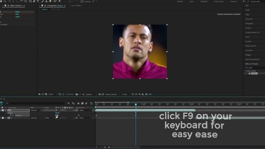Switch to the Layer (none) tab

point(76,5)
